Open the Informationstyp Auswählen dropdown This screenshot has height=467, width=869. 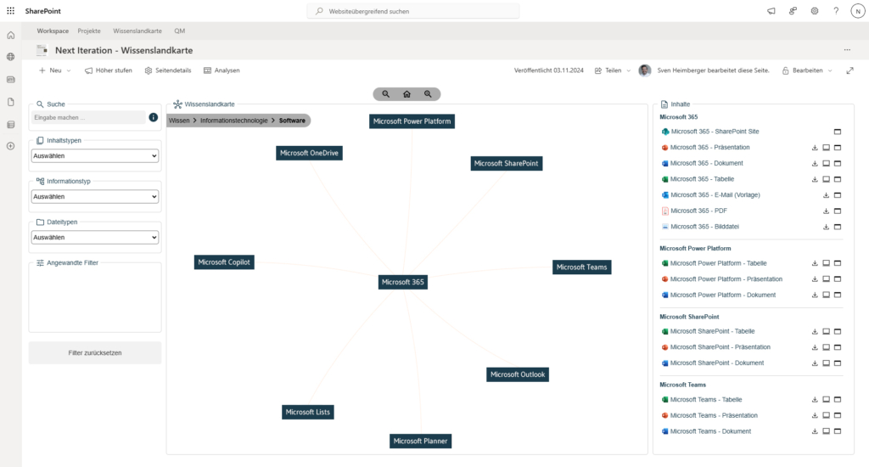(95, 196)
